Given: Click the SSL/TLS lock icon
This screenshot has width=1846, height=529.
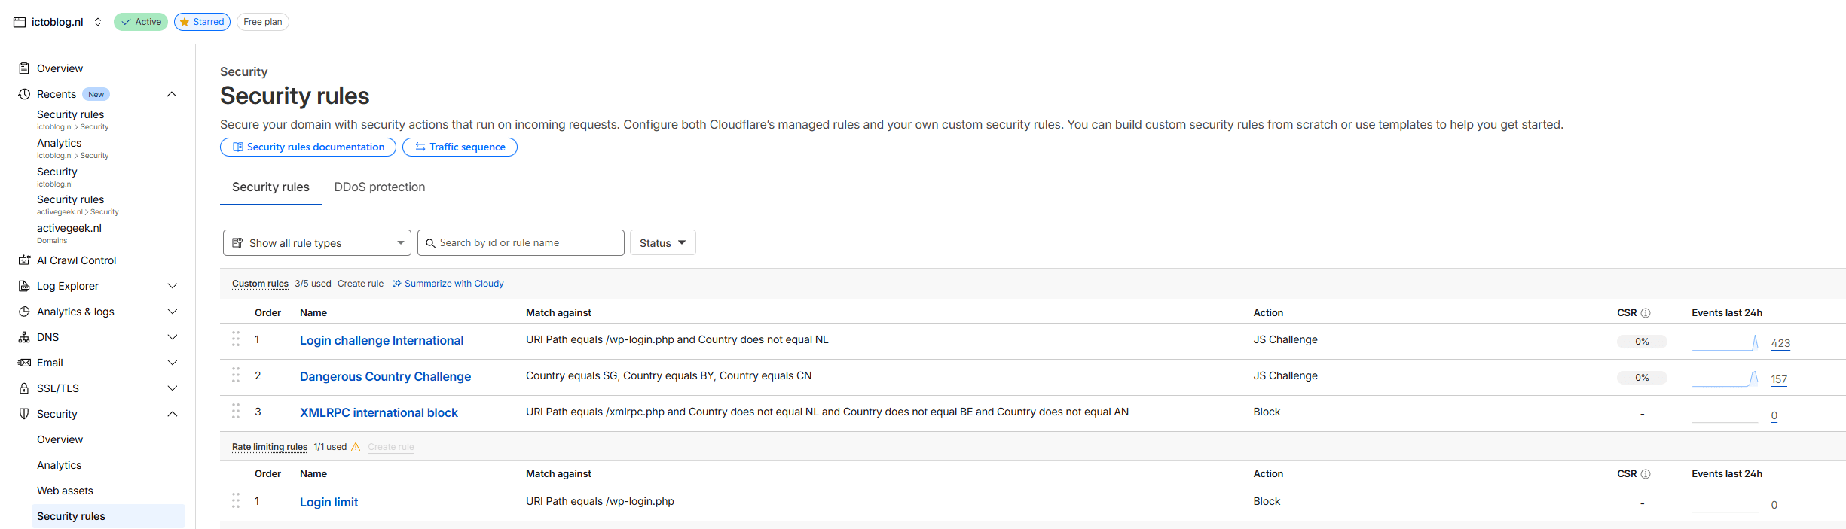Looking at the screenshot, I should pos(24,388).
